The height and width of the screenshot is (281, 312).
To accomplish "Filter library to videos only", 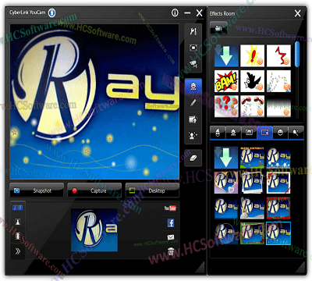I will coord(18,237).
